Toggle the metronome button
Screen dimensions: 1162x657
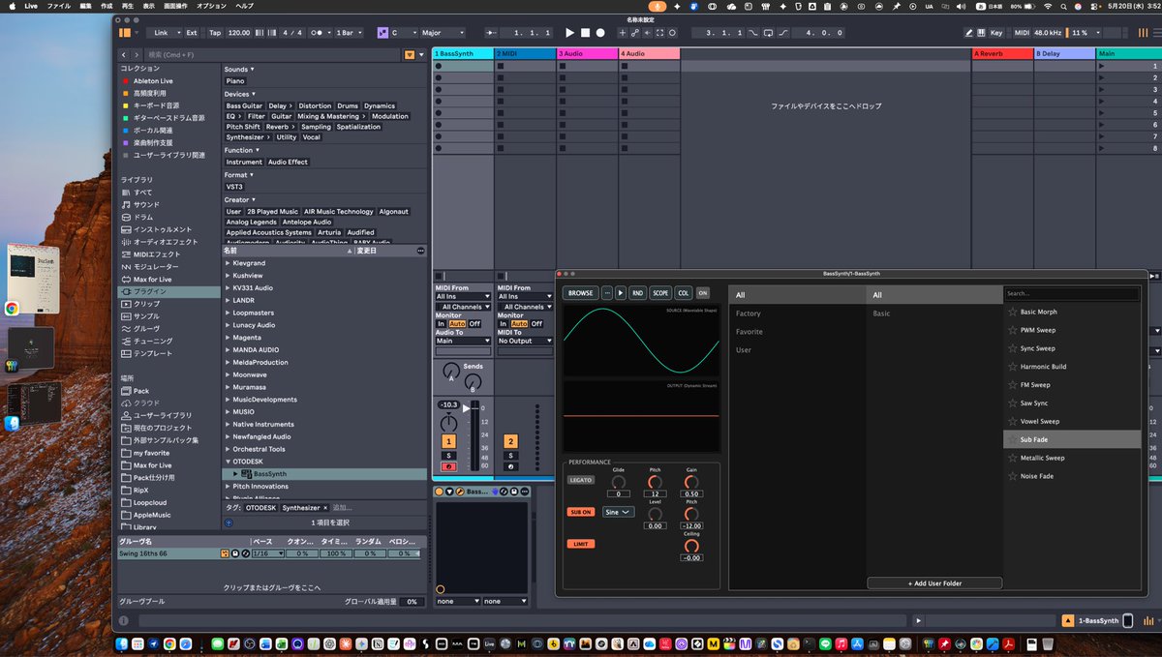[x=319, y=32]
